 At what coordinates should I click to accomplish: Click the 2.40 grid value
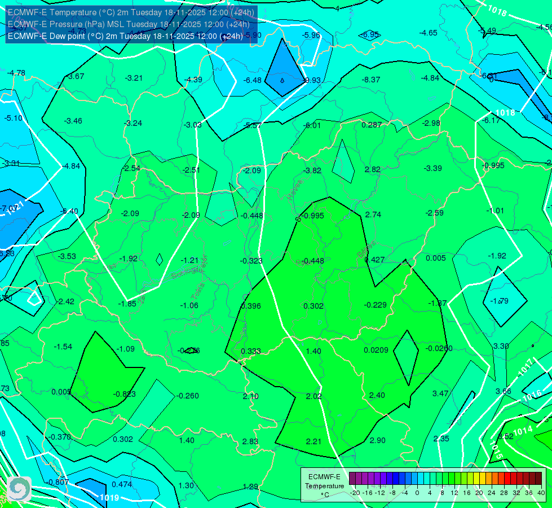pyautogui.click(x=377, y=395)
